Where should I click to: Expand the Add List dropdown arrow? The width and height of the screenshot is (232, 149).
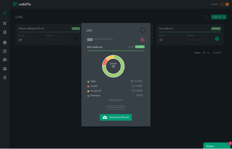coord(224,17)
